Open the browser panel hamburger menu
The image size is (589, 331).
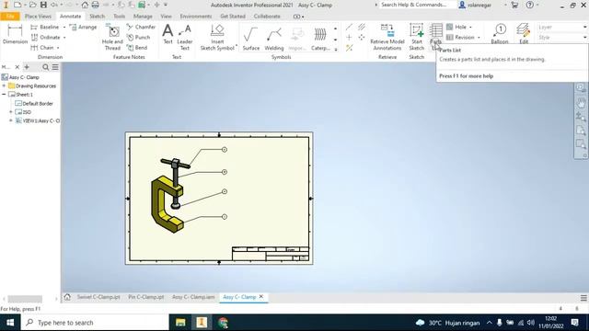tap(55, 67)
